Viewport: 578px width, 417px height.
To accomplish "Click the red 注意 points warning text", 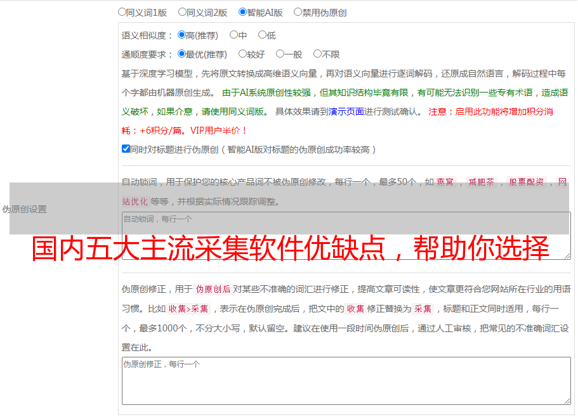I will [338, 121].
